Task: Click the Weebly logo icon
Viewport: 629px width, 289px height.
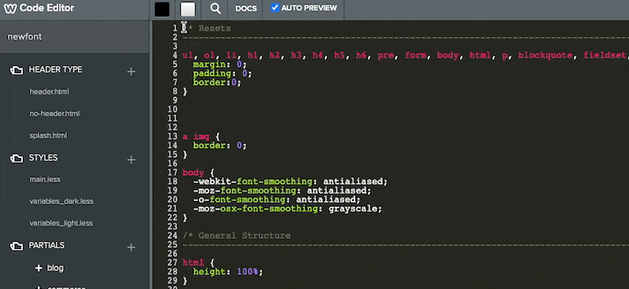Action: tap(10, 9)
